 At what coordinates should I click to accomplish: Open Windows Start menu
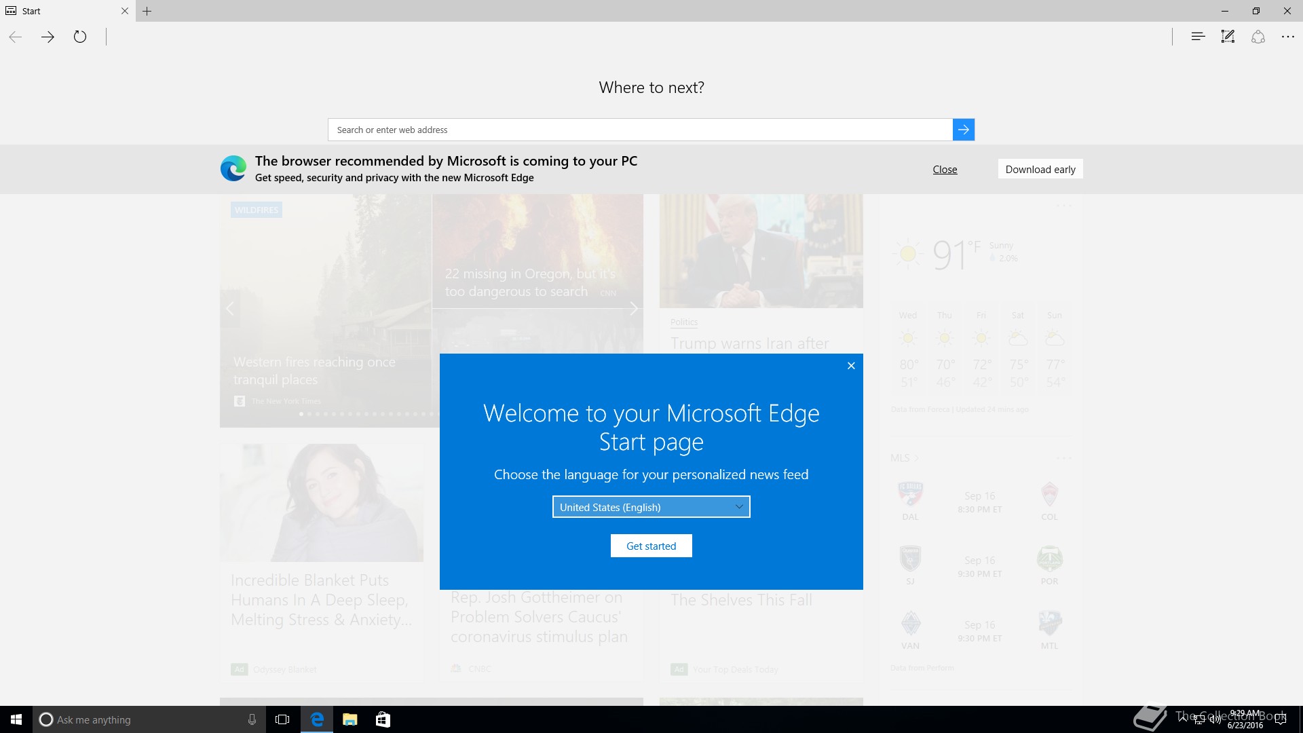16,719
